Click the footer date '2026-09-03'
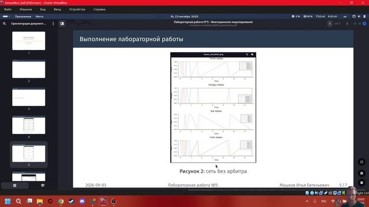The image size is (369, 207). [x=96, y=185]
